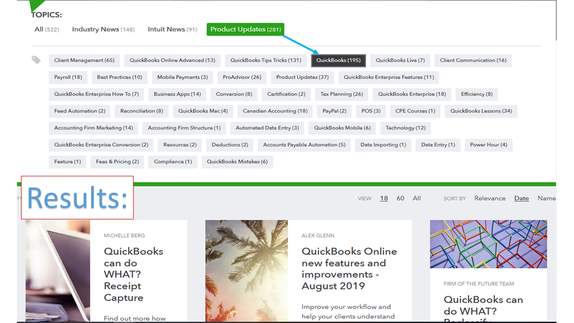Viewport: 574px width, 323px height.
Task: Choose QuickBooks Mac (4) tag
Action: pos(203,111)
